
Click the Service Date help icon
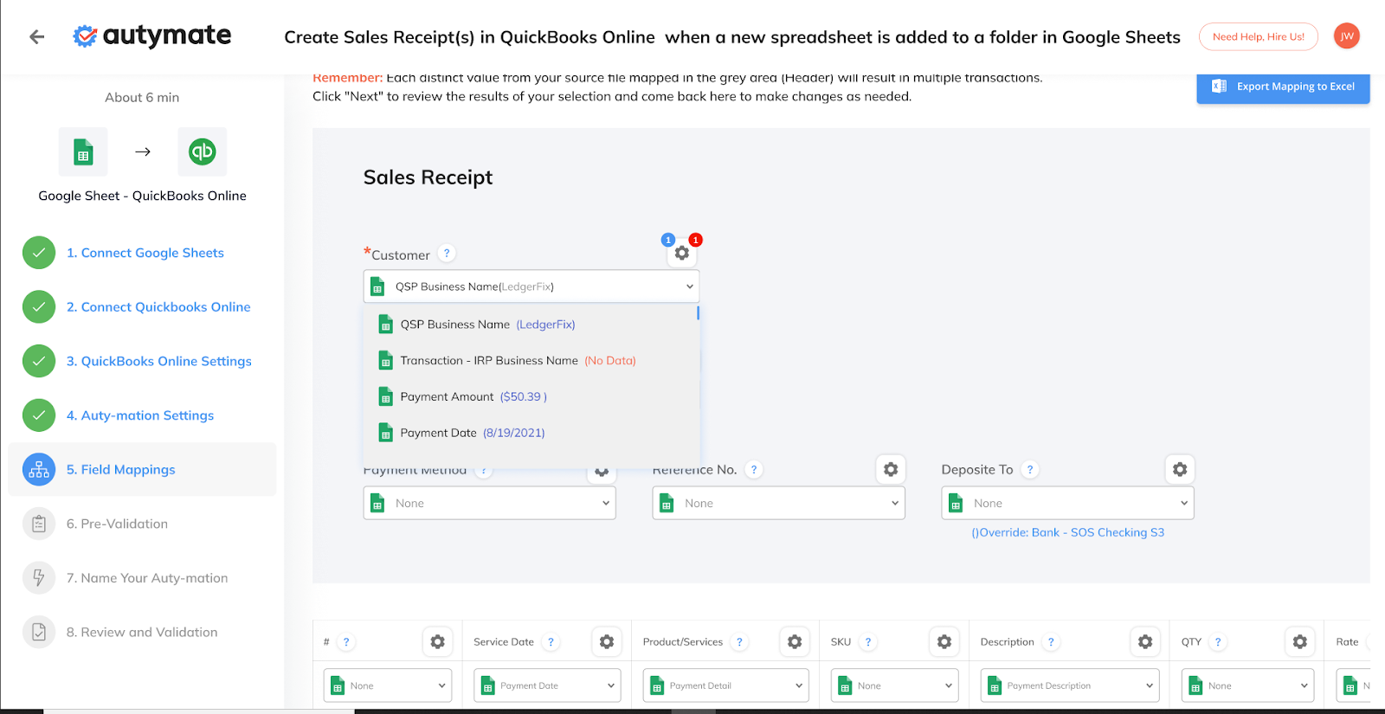coord(551,642)
